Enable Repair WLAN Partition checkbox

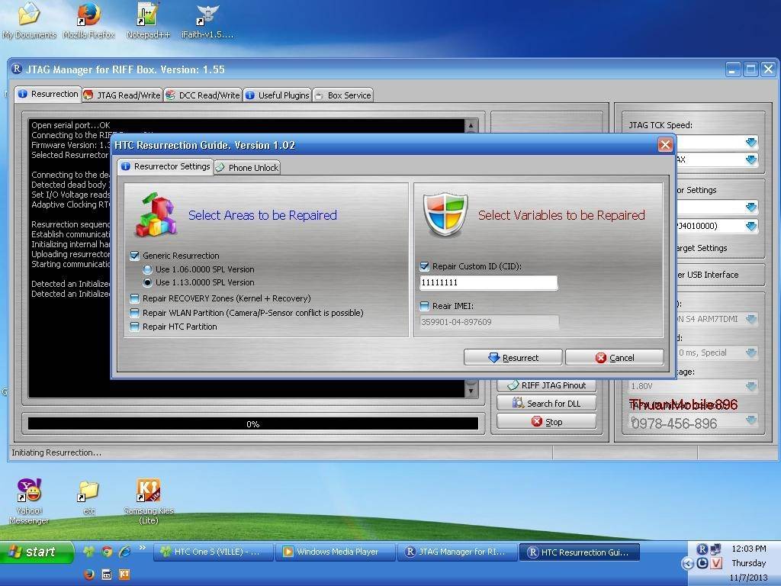click(x=134, y=313)
